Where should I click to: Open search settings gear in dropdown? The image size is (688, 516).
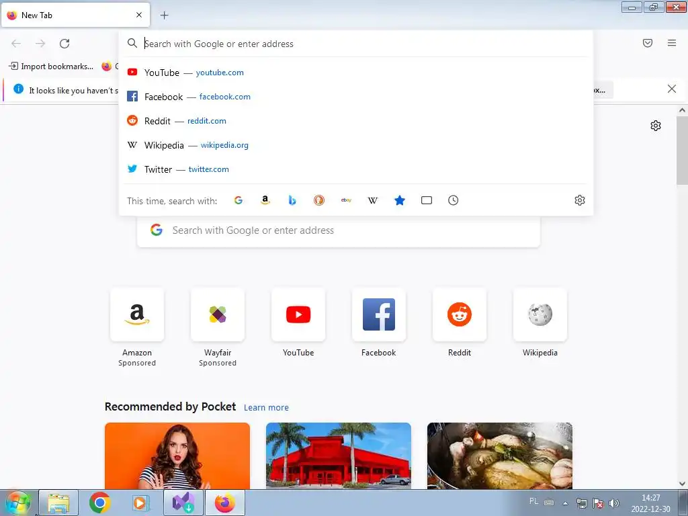pos(580,200)
